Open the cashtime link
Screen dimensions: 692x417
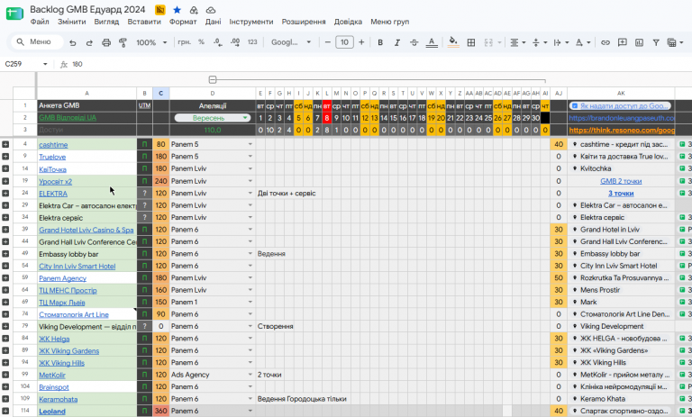click(53, 145)
